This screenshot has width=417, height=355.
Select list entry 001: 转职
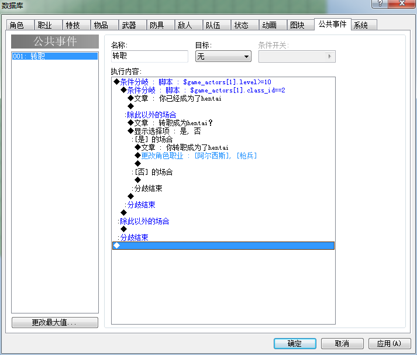(x=55, y=56)
